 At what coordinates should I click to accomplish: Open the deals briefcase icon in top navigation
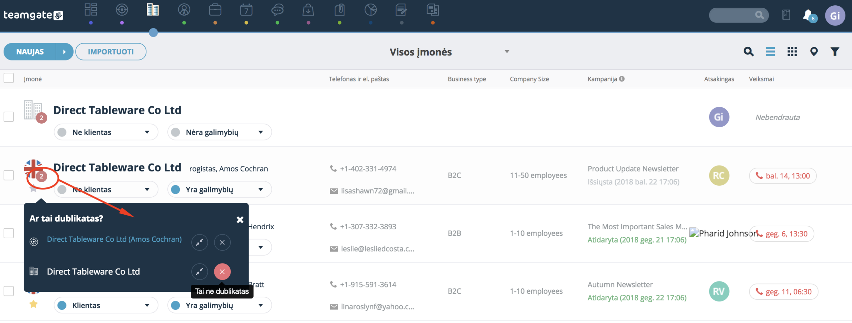pos(215,10)
